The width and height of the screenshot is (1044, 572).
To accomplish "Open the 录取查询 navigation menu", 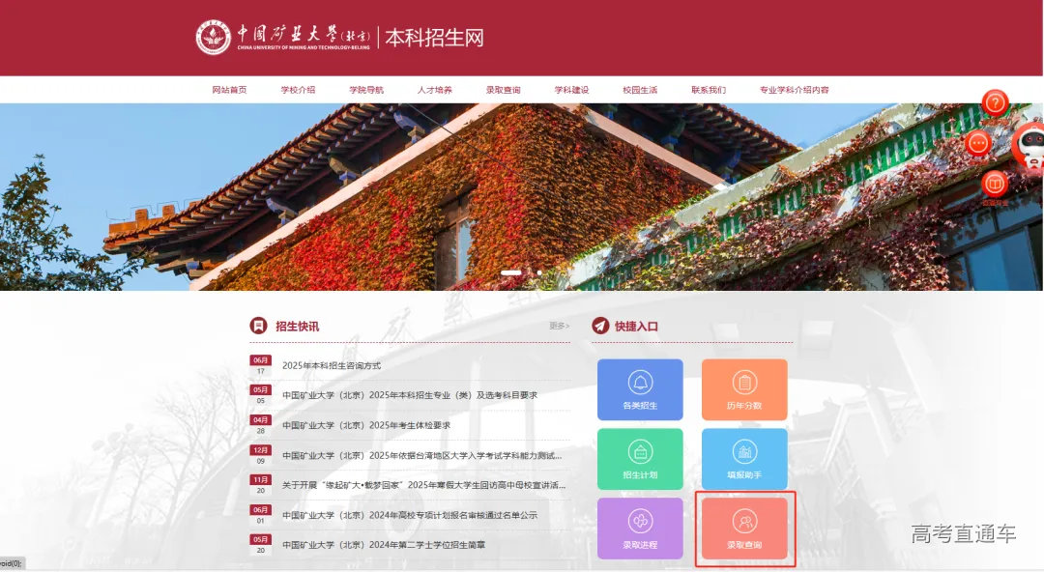I will pos(505,87).
